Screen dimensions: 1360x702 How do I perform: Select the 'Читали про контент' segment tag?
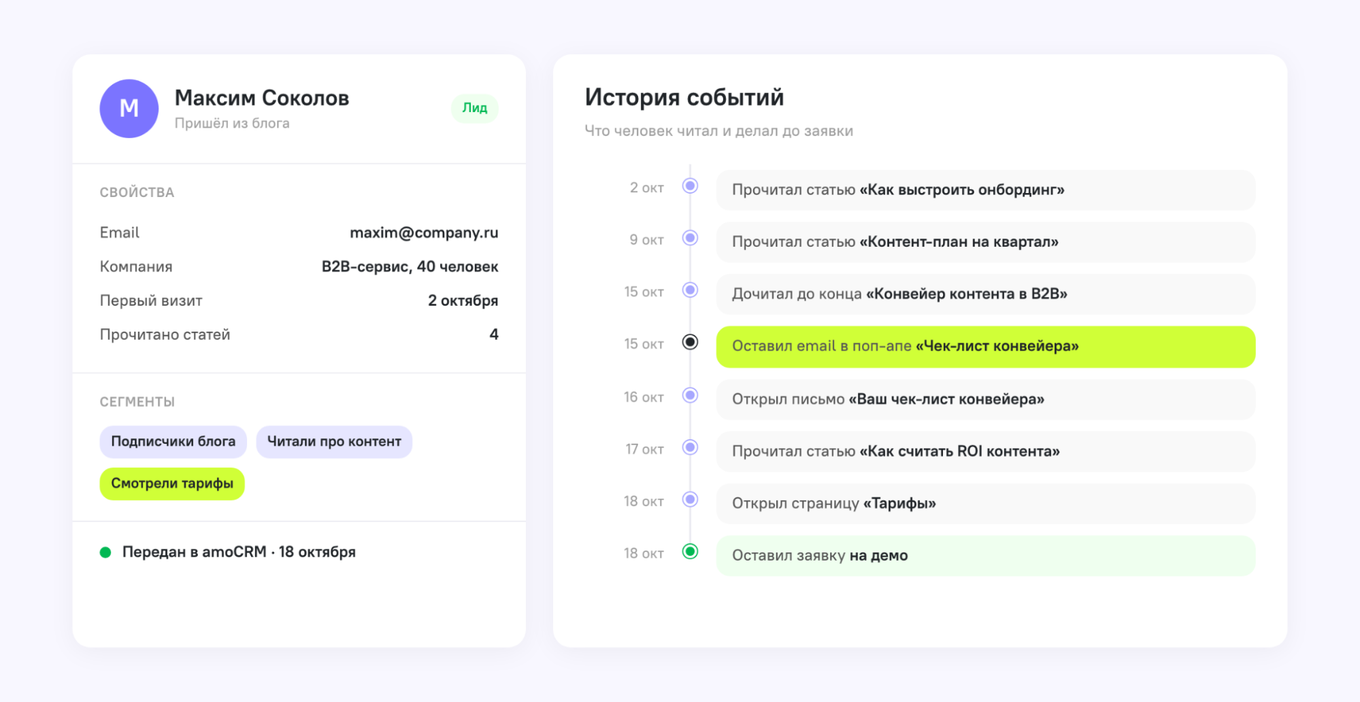click(334, 442)
